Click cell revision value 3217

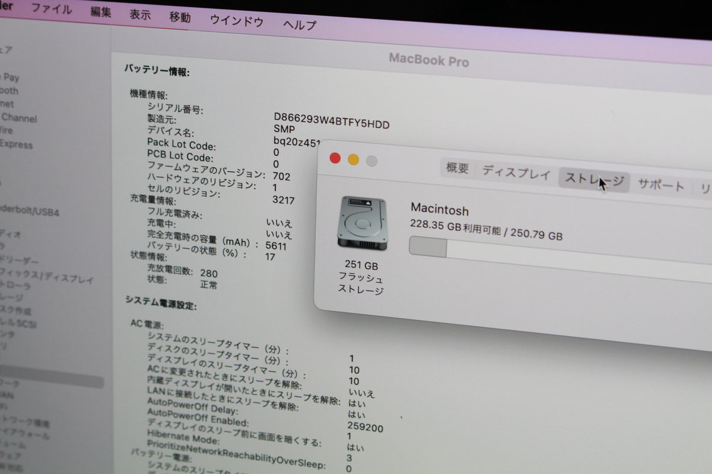(283, 200)
